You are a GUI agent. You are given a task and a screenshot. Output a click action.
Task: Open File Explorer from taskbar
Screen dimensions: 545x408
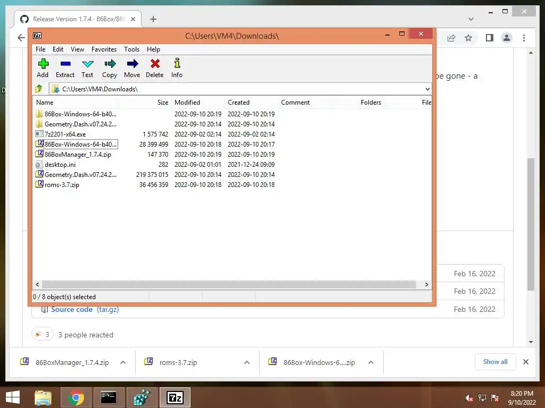pos(43,397)
